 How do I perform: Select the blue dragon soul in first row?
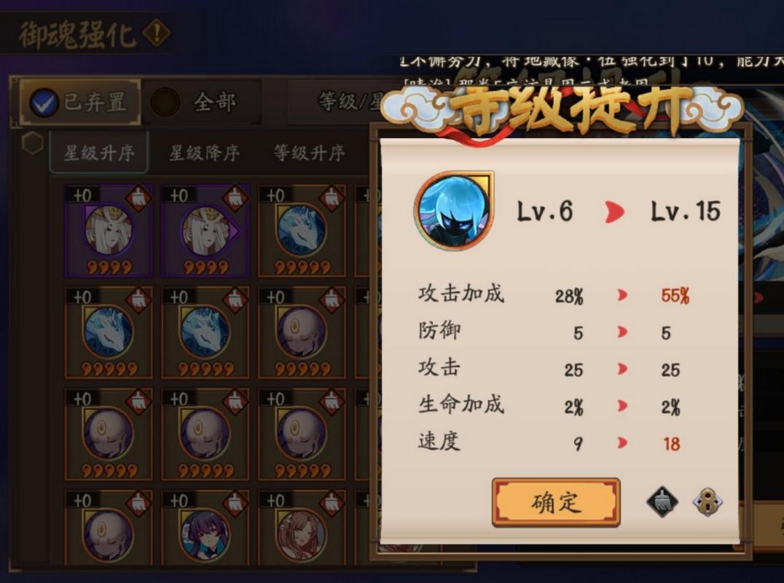click(x=302, y=230)
